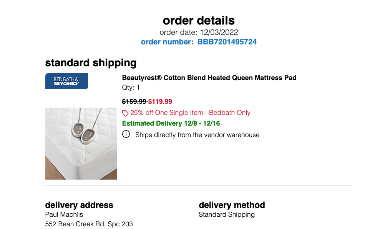Click the red price tag coupon icon

(125, 113)
